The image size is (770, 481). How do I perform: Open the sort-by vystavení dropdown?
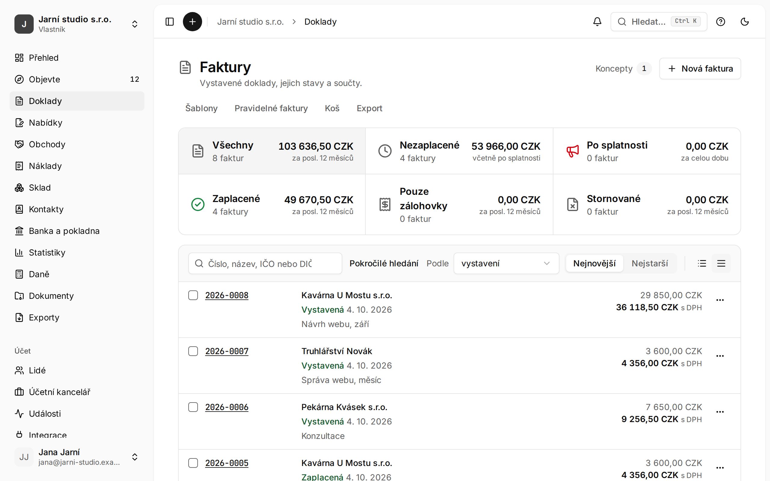click(x=506, y=263)
